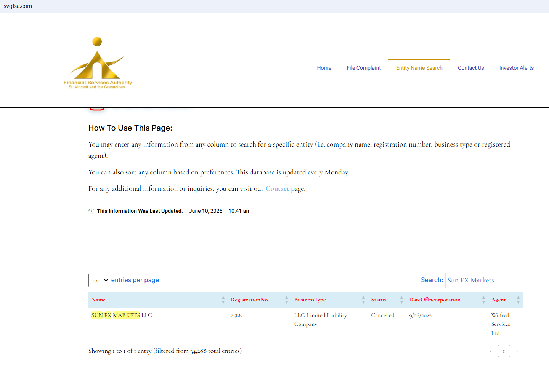Click LLC-Limited Liability Company cell
The image size is (549, 373).
pyautogui.click(x=321, y=320)
